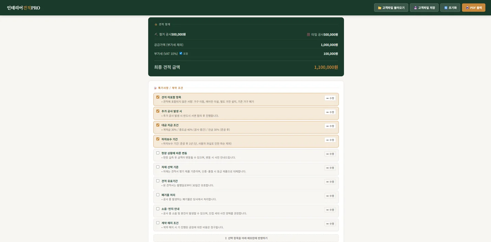Uncheck the 추가 공사 발생 시 checkbox

click(158, 111)
